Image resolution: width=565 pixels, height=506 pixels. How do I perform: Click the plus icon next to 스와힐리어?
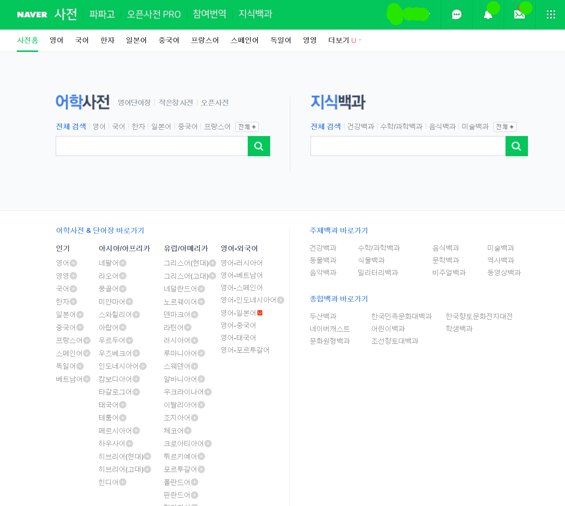pyautogui.click(x=136, y=315)
